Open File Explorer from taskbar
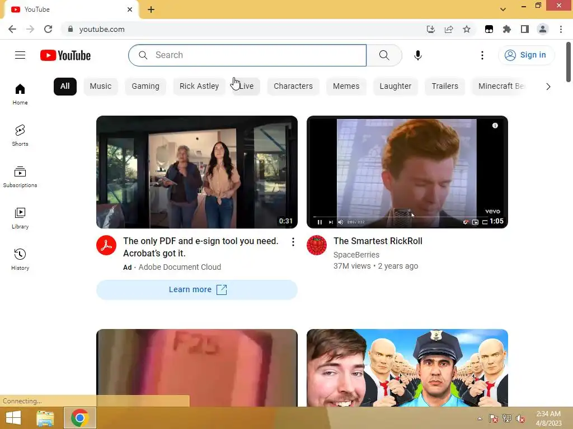573x429 pixels. pyautogui.click(x=45, y=418)
